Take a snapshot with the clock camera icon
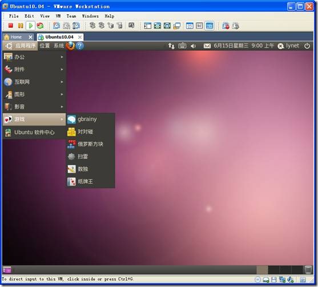Screen dimensions: 318x287 coord(57,26)
